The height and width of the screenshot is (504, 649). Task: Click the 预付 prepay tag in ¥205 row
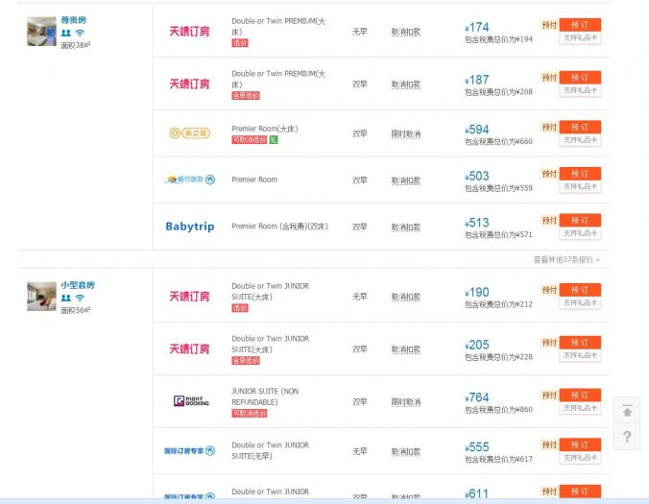549,342
